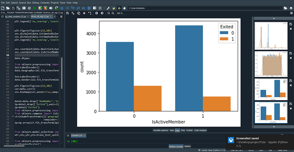Zoom in on the plot
The height and width of the screenshot is (152, 294).
(x=113, y=13)
